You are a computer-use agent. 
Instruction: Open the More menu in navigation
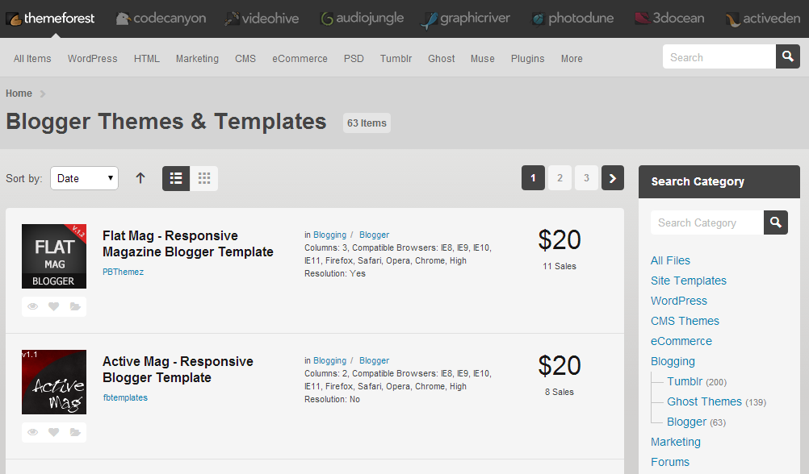[572, 59]
